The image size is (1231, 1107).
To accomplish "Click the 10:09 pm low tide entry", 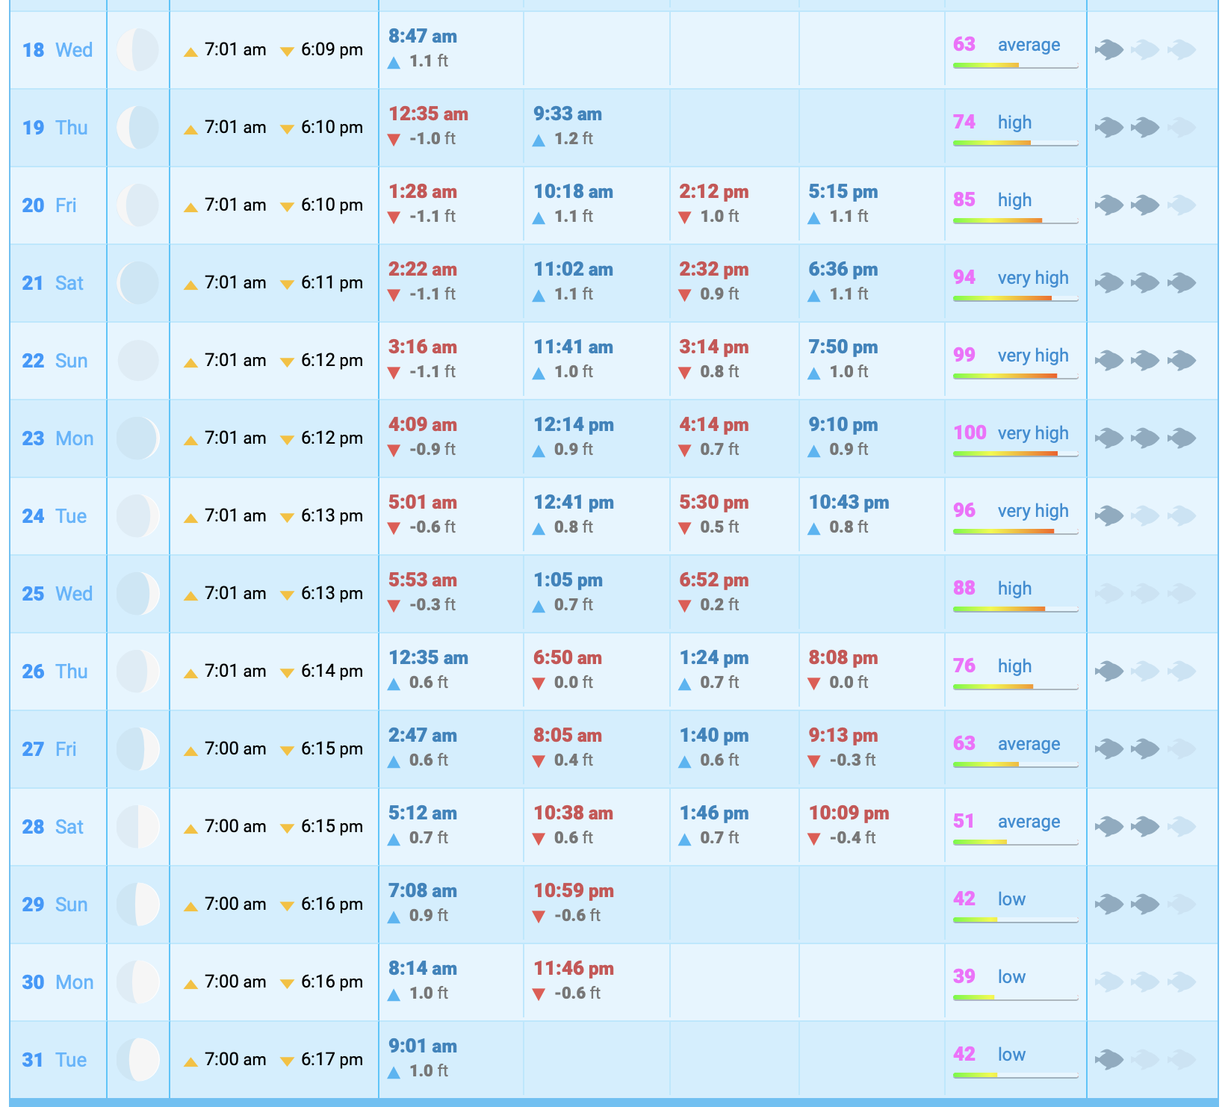I will tap(849, 813).
